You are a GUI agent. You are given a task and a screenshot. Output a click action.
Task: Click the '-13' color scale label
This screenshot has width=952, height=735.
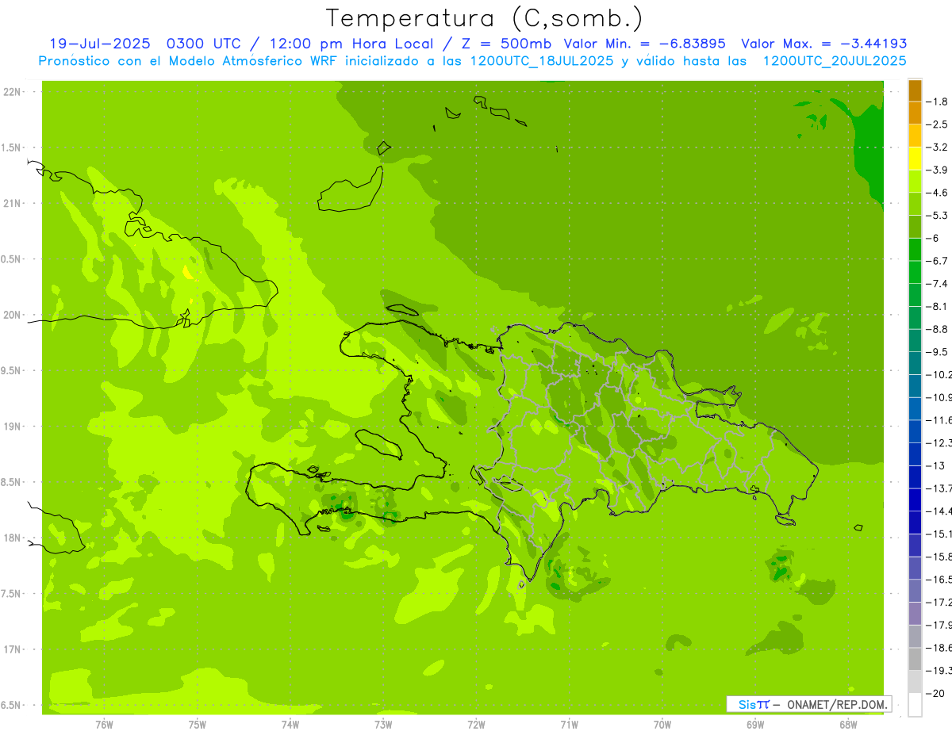coord(937,465)
